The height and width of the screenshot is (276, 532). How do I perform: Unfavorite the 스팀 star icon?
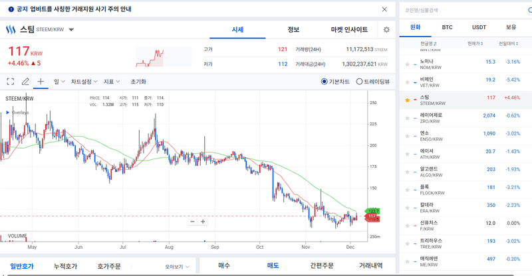coord(407,100)
